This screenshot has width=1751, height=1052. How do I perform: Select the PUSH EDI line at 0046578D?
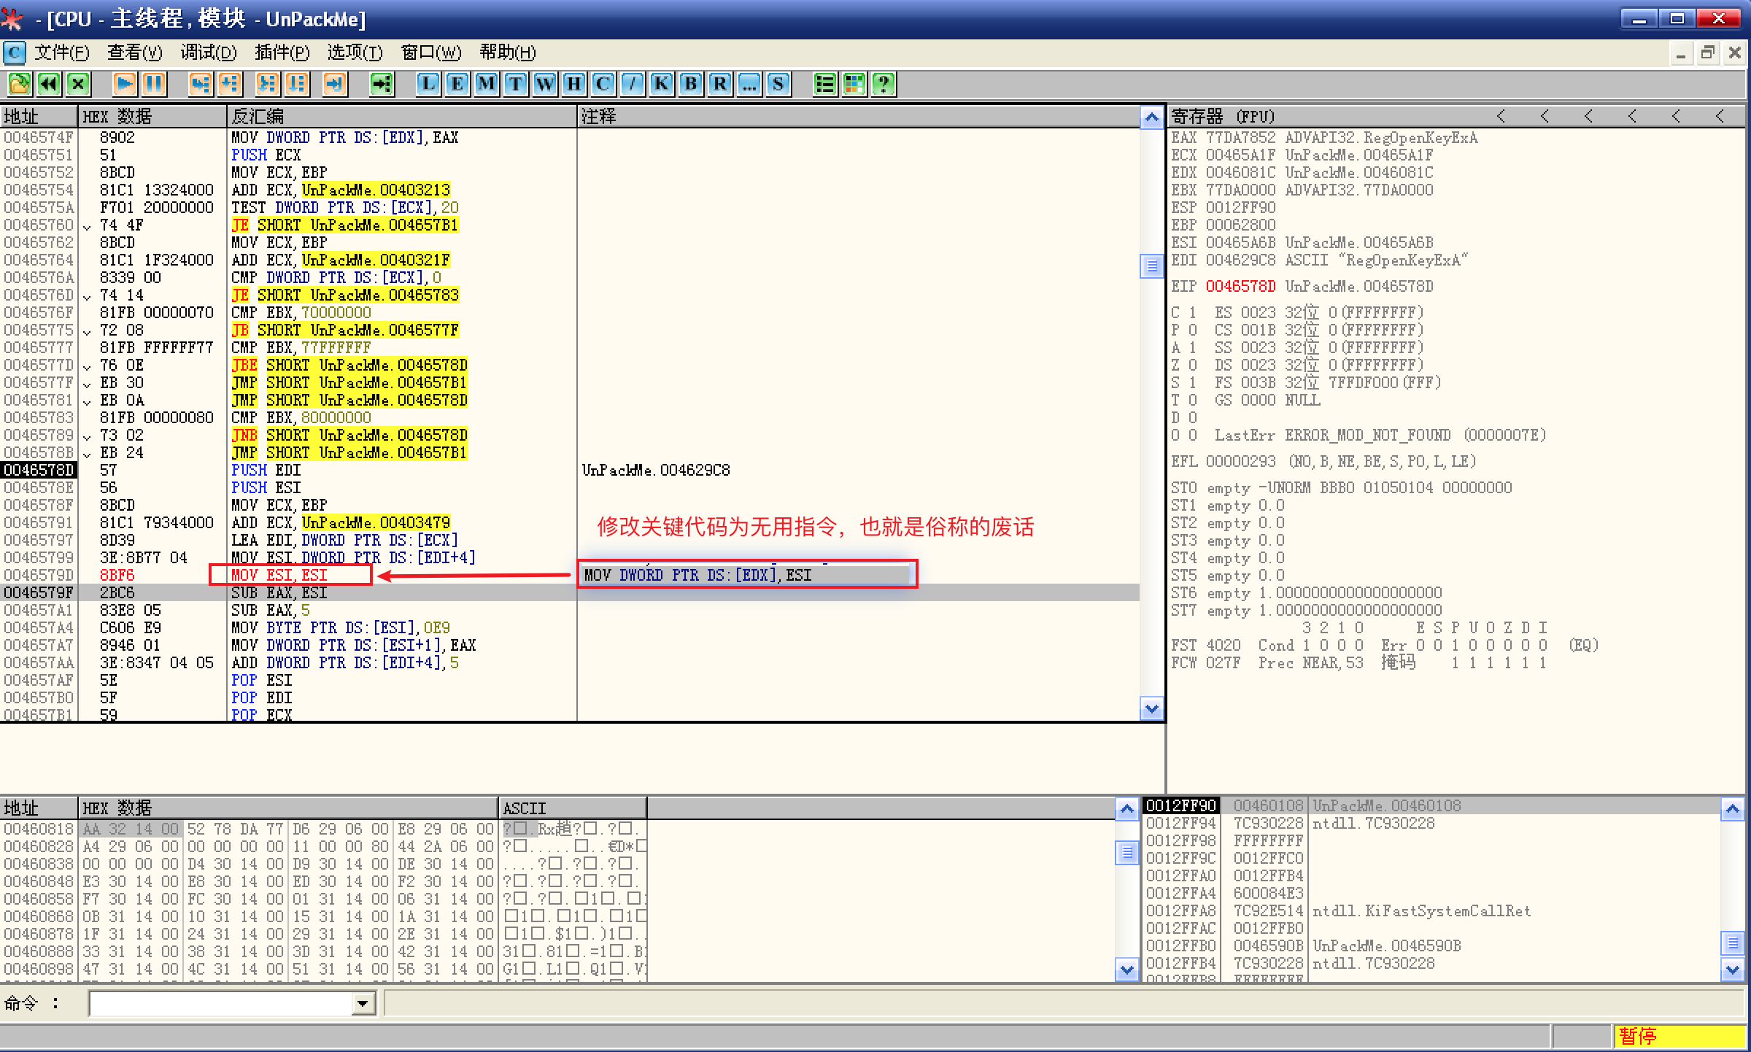click(266, 470)
